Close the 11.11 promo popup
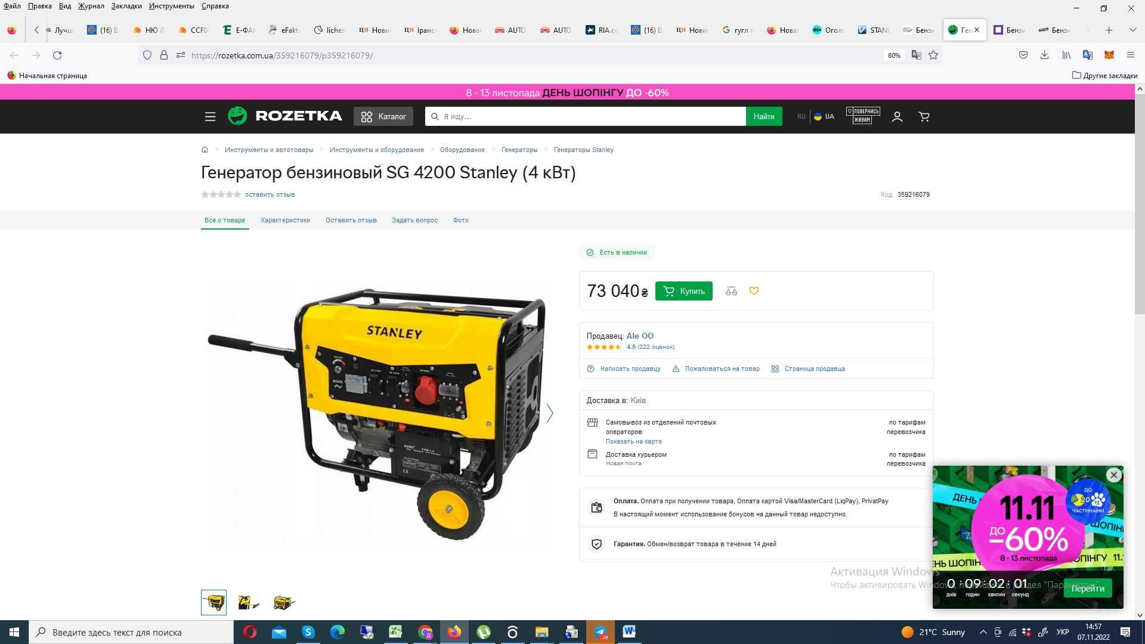Screen dimensions: 1145x644 1113,475
